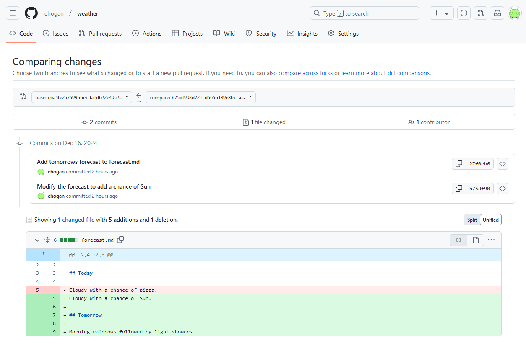Show source diff for forecast.md
526x349 pixels.
point(458,240)
